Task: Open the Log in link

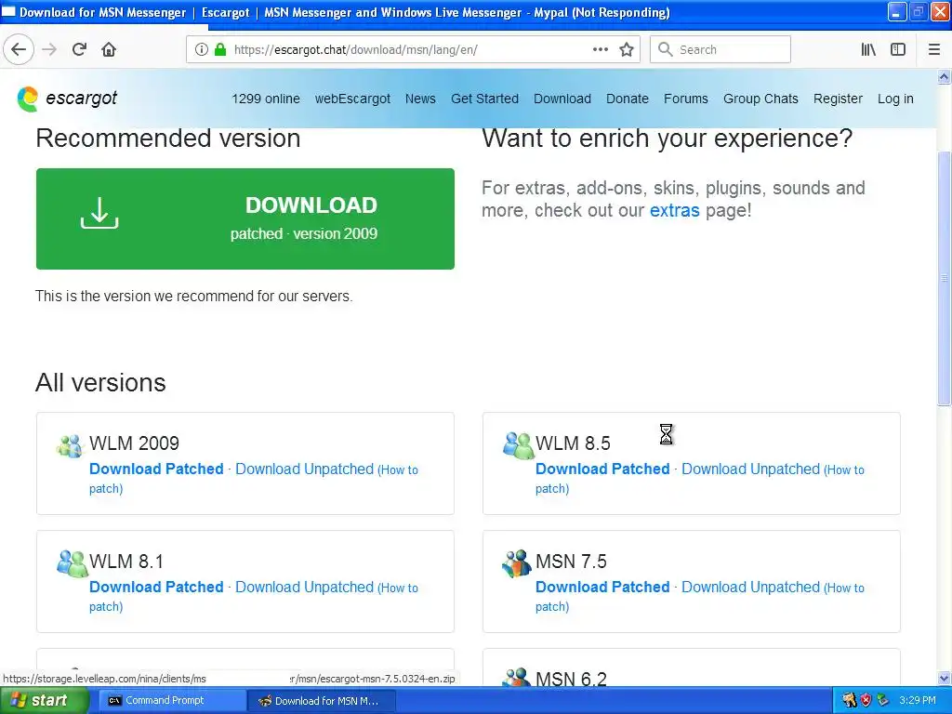Action: click(x=895, y=99)
